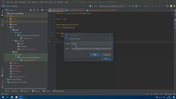Open File Explorer from the taskbar
Viewport: 176px width, 99px height.
12,97
